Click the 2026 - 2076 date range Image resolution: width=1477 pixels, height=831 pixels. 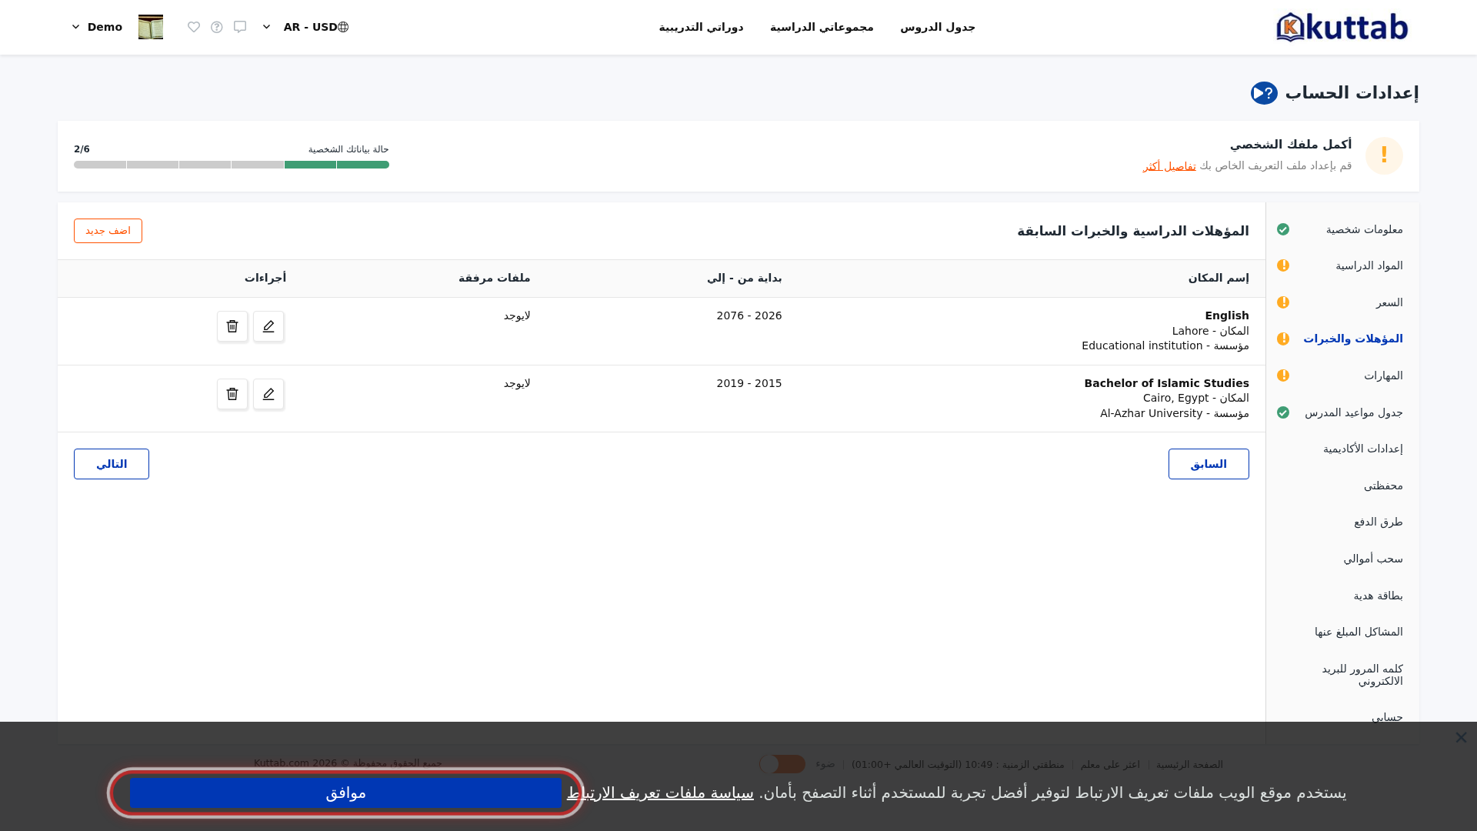pyautogui.click(x=749, y=315)
